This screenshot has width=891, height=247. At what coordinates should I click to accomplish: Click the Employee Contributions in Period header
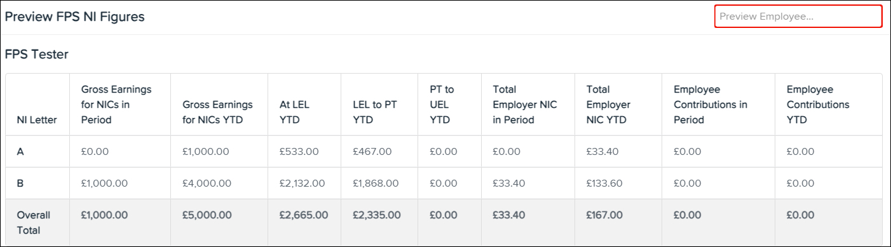pos(711,104)
